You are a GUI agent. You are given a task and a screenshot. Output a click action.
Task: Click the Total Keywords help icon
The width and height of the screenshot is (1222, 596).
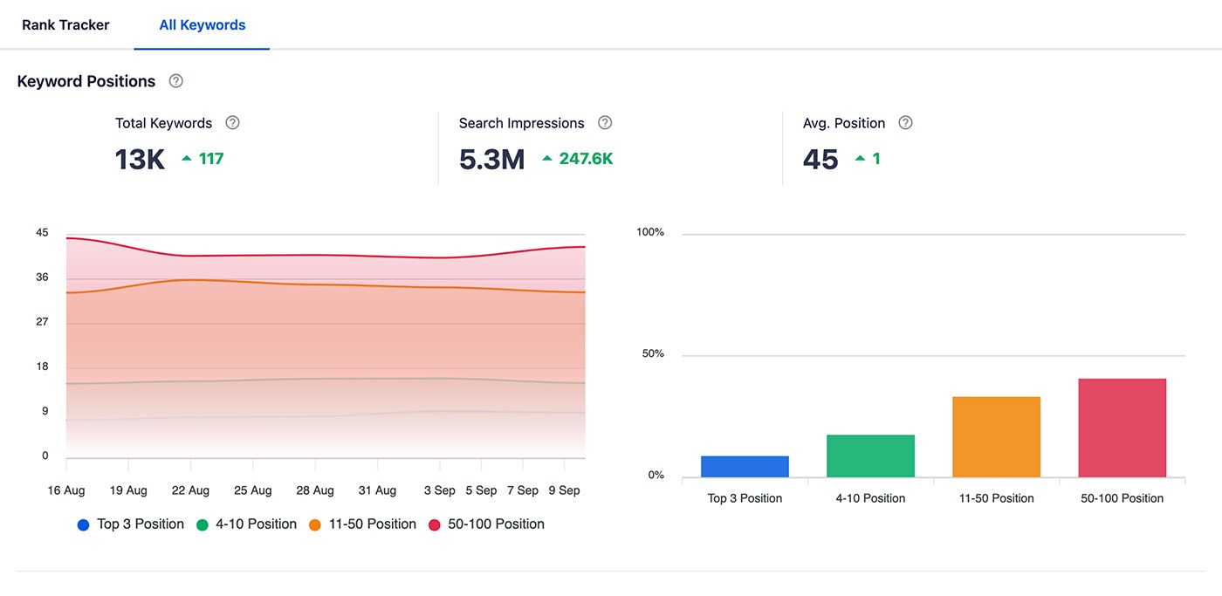(x=232, y=122)
